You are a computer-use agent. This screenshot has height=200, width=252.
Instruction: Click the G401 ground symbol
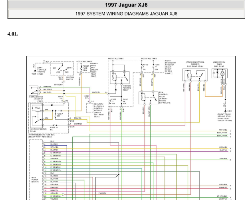click(x=225, y=111)
